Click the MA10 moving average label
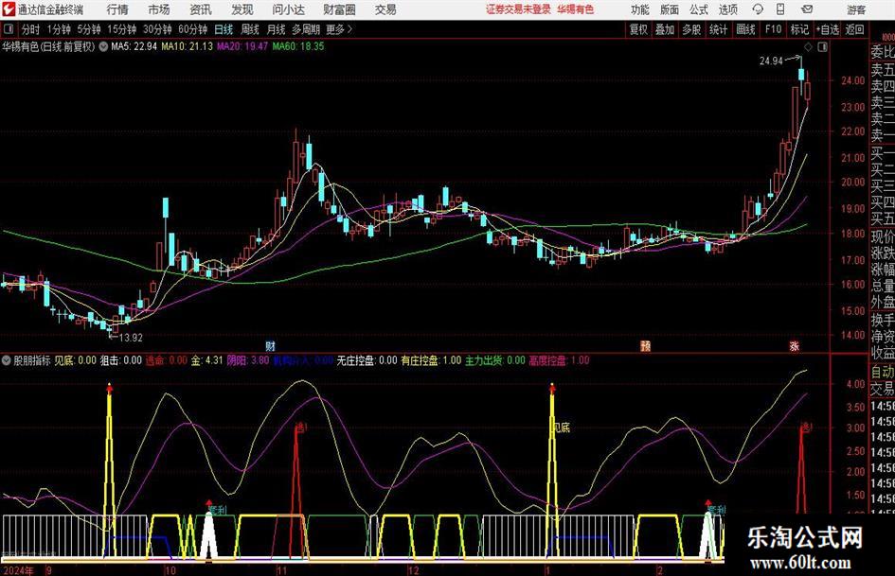The width and height of the screenshot is (895, 576). point(187,46)
